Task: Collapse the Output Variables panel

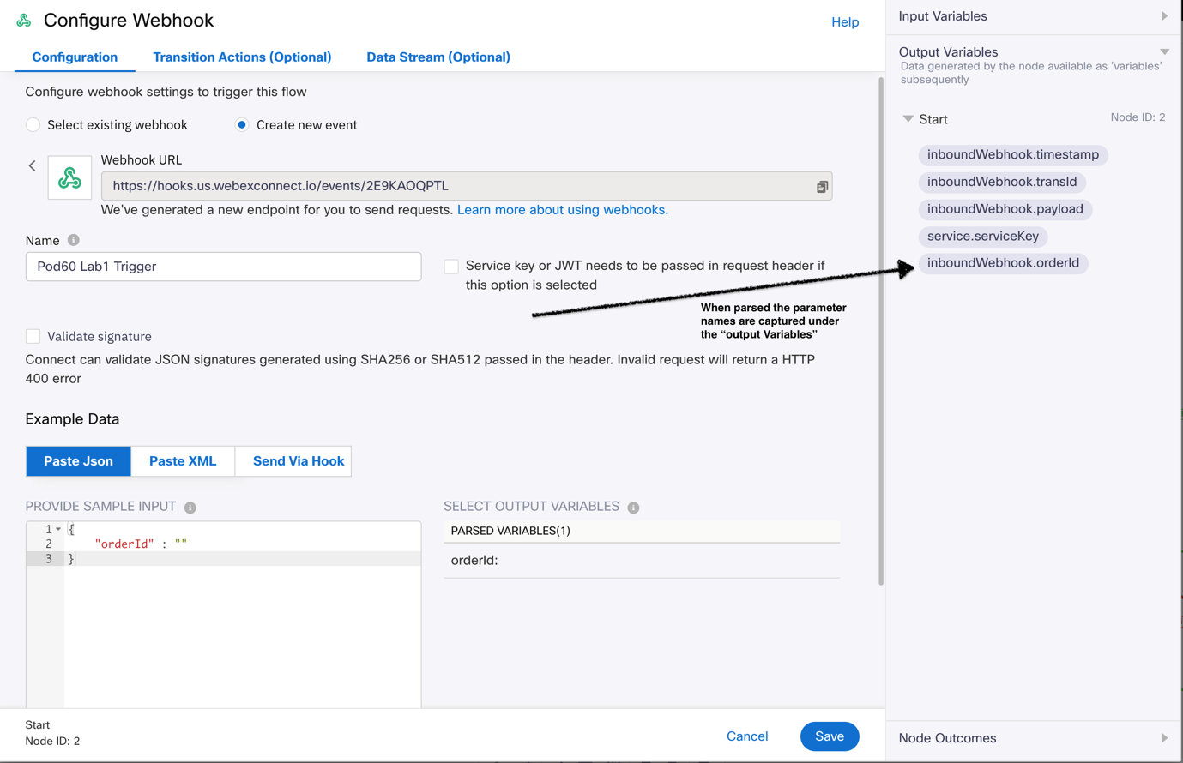Action: tap(1164, 52)
